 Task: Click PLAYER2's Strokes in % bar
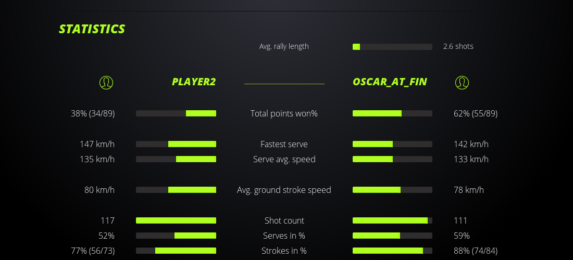point(176,251)
